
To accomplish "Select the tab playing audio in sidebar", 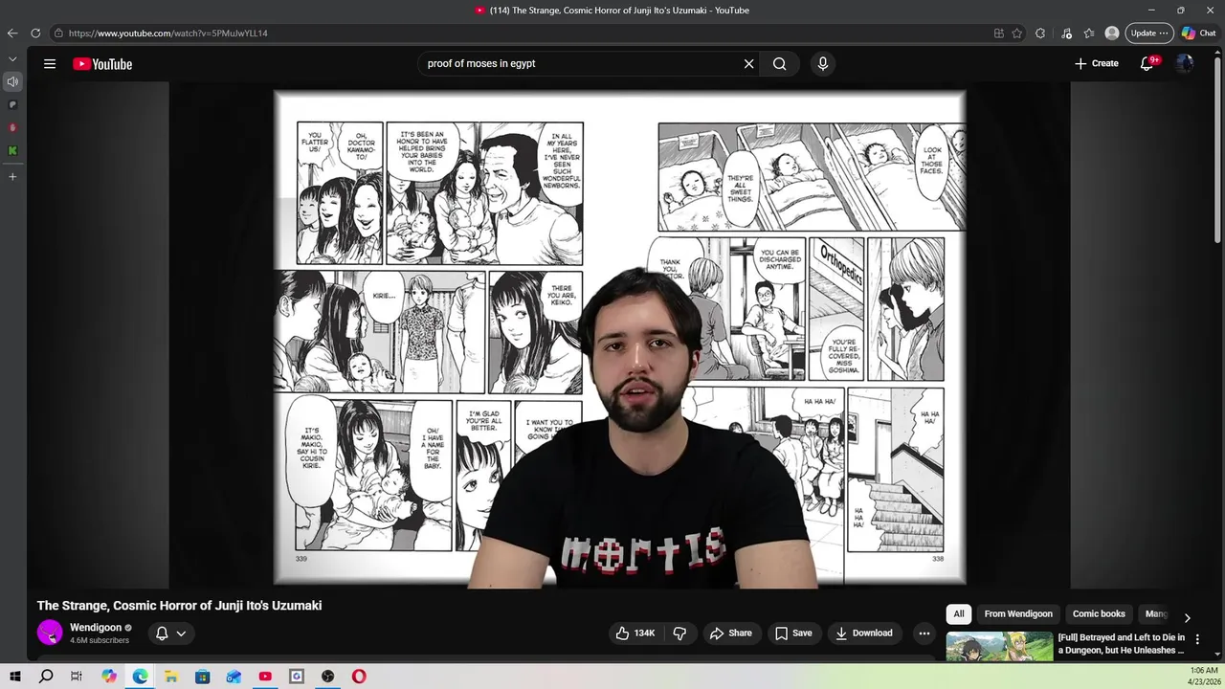I will pos(12,81).
